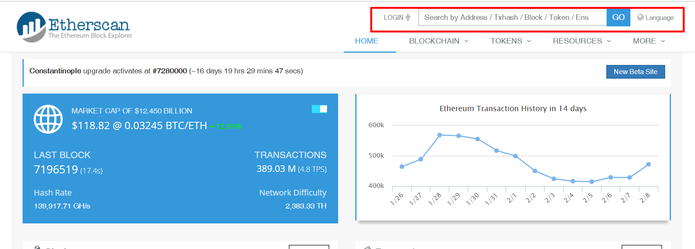695x249 pixels.
Task: Open the MORE menu label
Action: [x=645, y=41]
